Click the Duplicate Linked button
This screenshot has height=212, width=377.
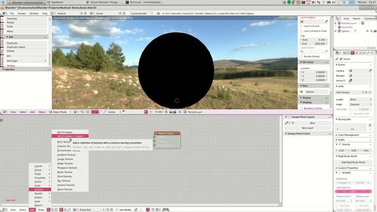pos(26,47)
